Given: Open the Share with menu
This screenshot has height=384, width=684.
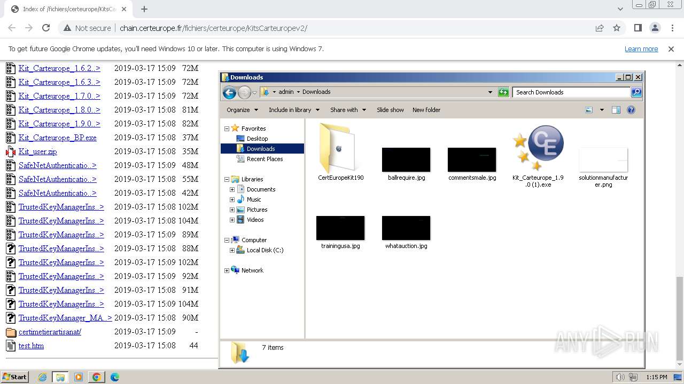Looking at the screenshot, I should click(x=348, y=110).
